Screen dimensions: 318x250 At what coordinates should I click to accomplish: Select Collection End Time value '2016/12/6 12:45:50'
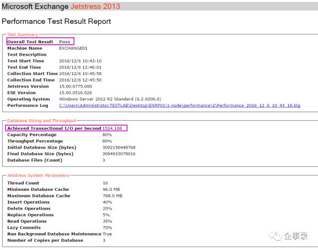[x=80, y=80]
